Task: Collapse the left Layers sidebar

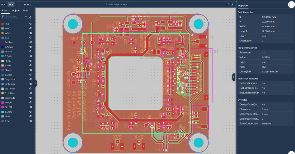Action: tap(36, 83)
